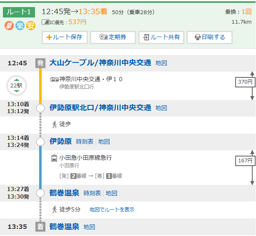Screen dimensions: 256x236
Task: Click 地図でルートを表示 link
Action: [x=112, y=209]
